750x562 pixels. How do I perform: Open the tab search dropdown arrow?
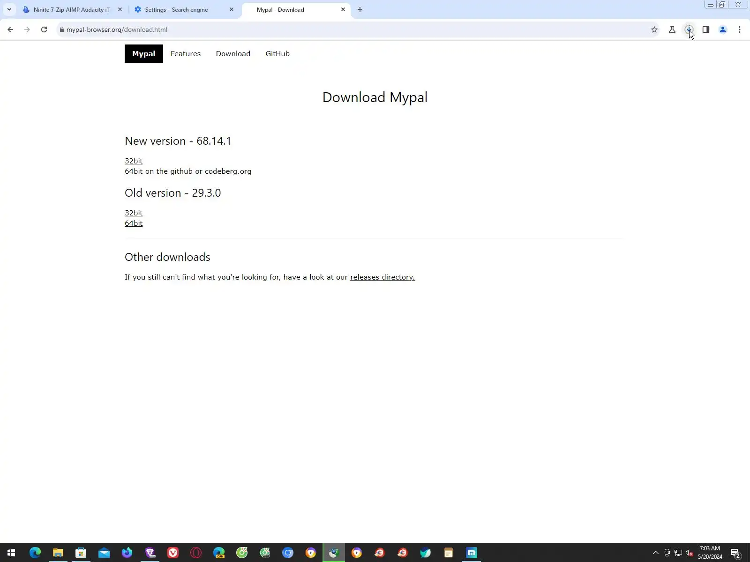point(9,9)
